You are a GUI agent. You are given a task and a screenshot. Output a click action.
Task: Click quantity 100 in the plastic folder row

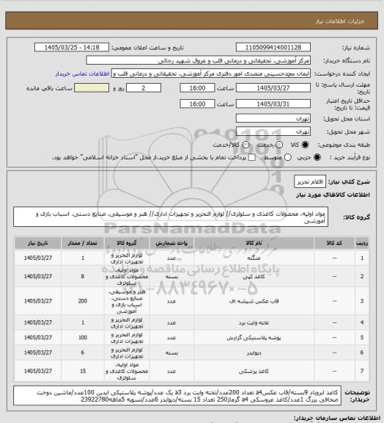pyautogui.click(x=83, y=338)
